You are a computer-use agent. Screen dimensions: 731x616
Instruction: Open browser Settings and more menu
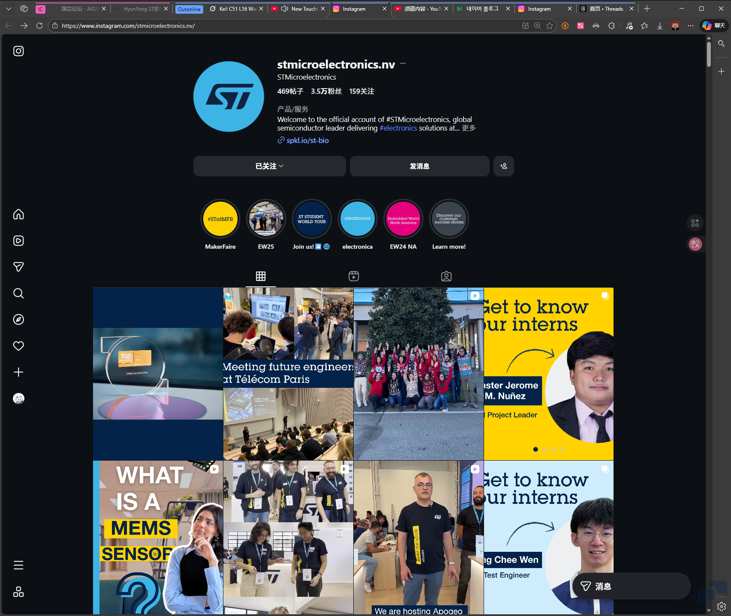coord(691,26)
